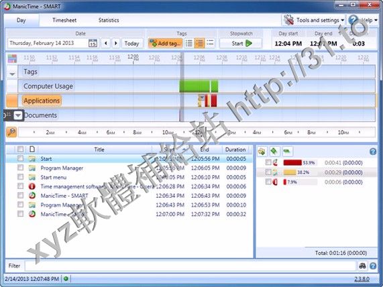
Task: Click the 4PM mark on day overview
Action: tap(257, 132)
